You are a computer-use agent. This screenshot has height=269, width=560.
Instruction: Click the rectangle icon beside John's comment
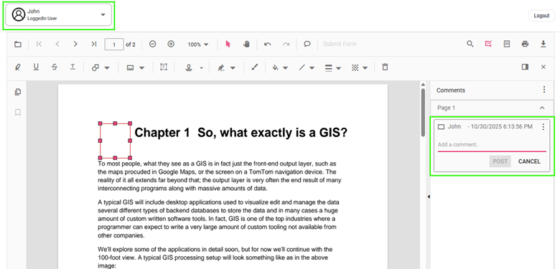pos(442,127)
